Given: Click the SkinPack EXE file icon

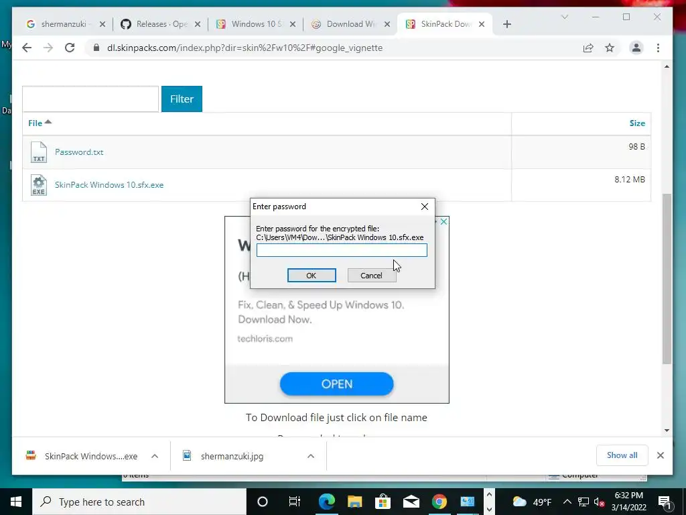Looking at the screenshot, I should [x=38, y=185].
